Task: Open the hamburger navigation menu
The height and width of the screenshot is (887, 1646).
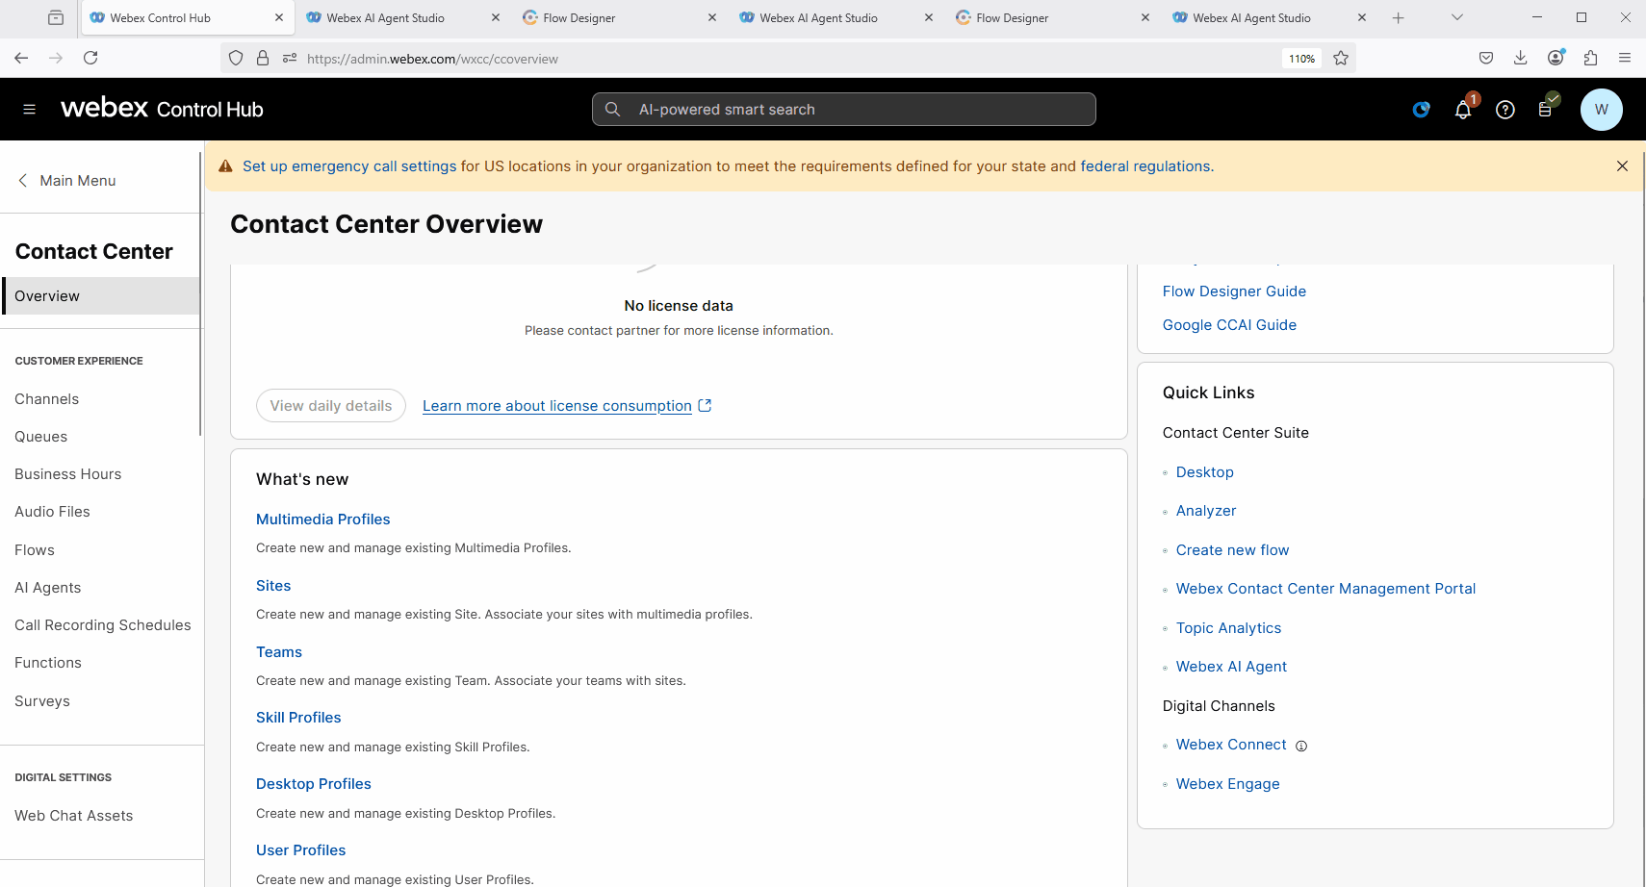Action: [29, 110]
